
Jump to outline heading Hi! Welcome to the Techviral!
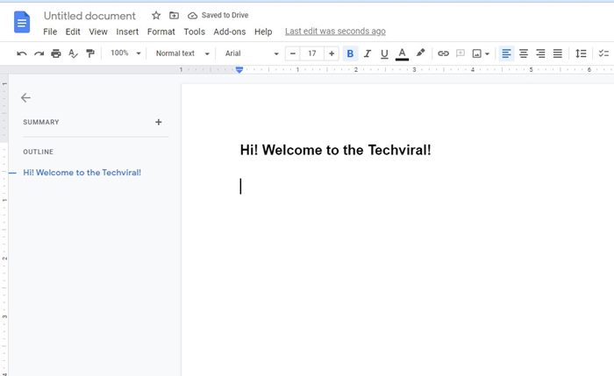pyautogui.click(x=82, y=173)
